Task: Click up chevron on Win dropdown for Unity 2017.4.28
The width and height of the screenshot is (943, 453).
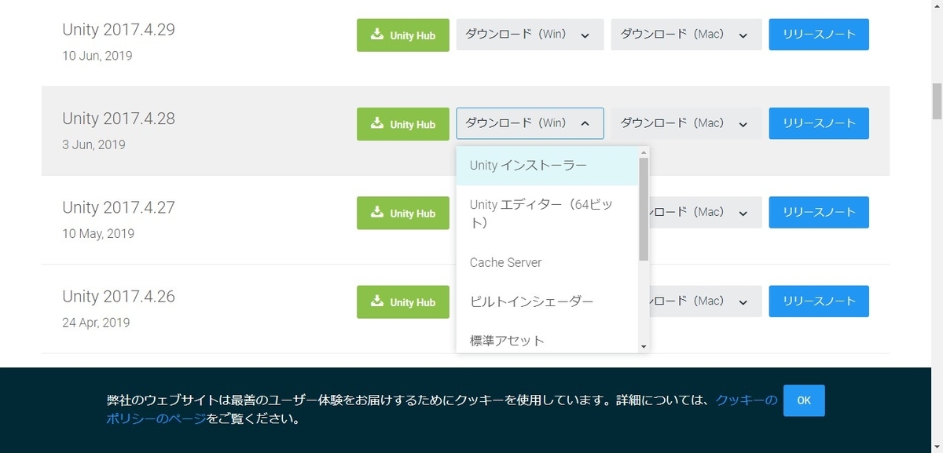Action: [x=585, y=123]
